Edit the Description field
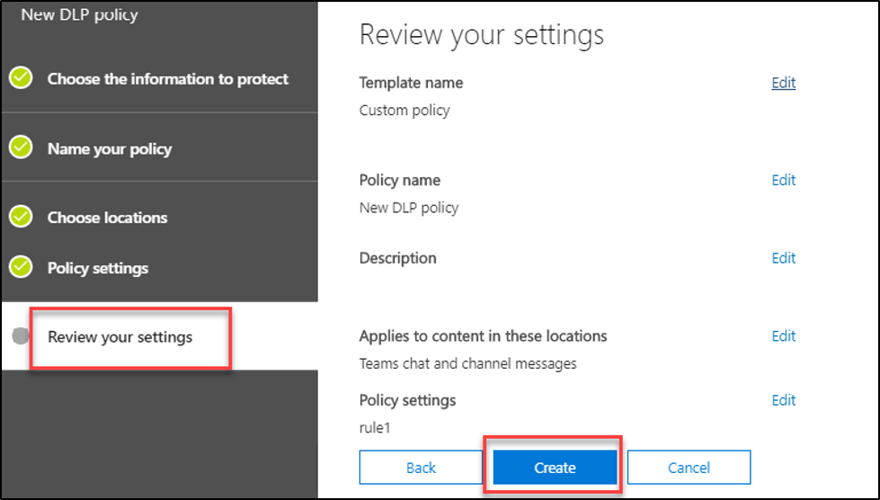Image resolution: width=880 pixels, height=500 pixels. (783, 258)
